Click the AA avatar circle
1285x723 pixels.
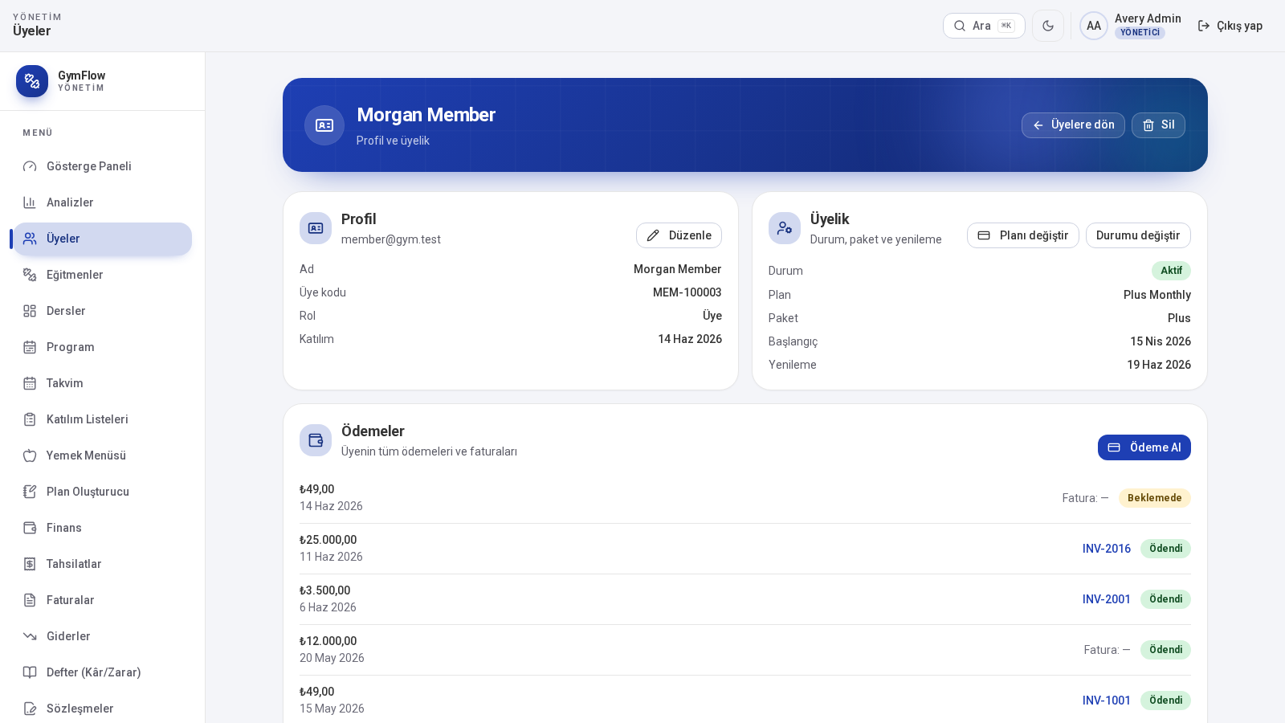[x=1094, y=26]
